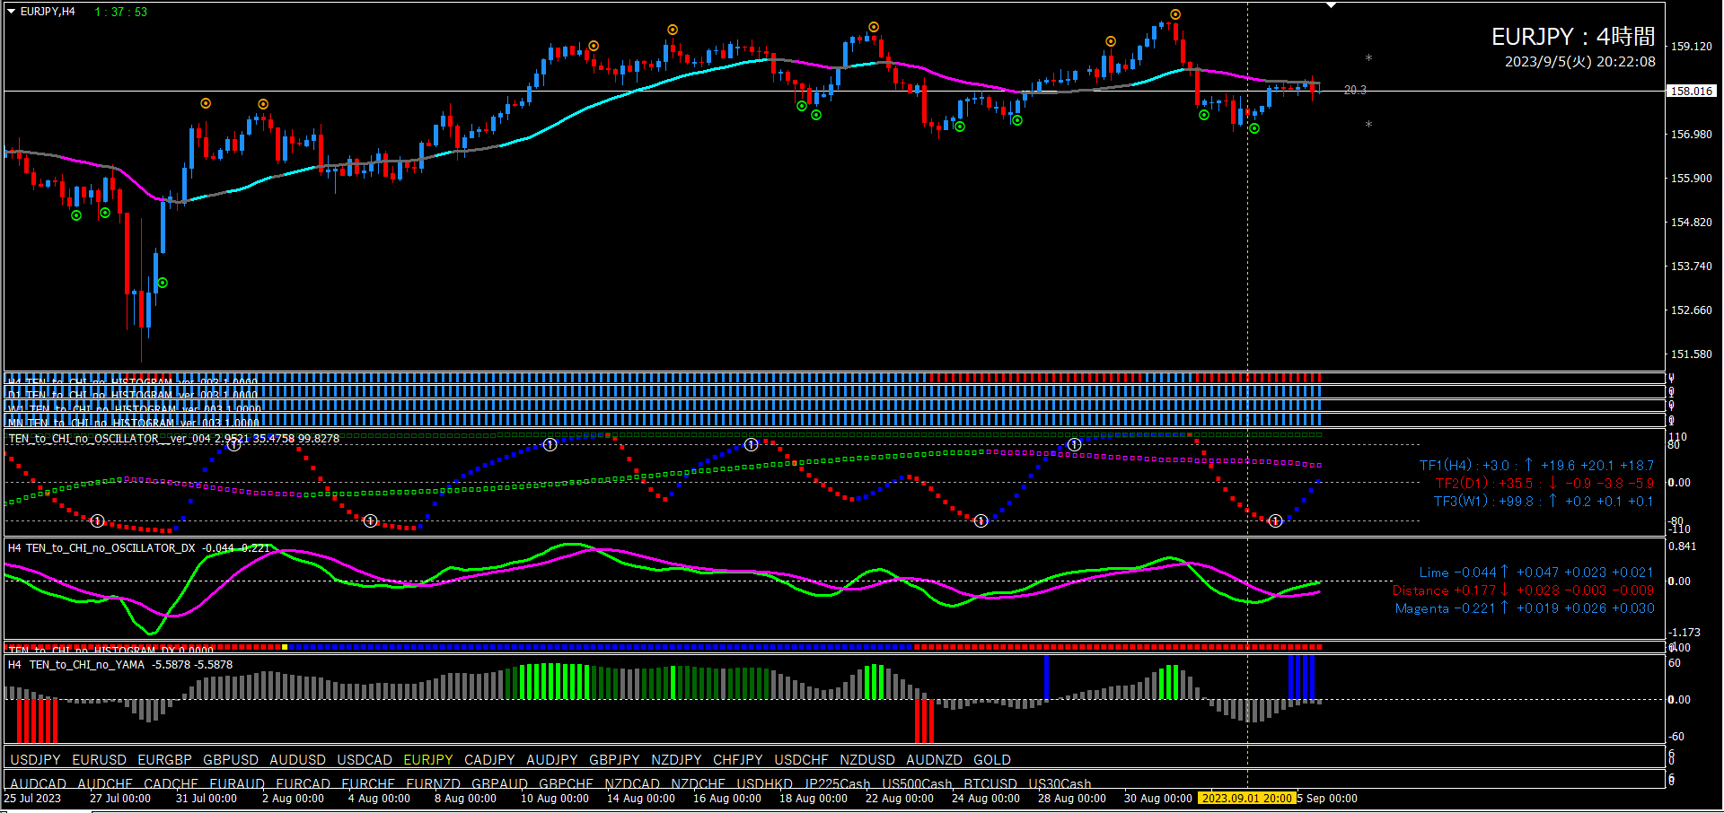
Task: Click the 159.120 price scale label
Action: click(x=1692, y=47)
